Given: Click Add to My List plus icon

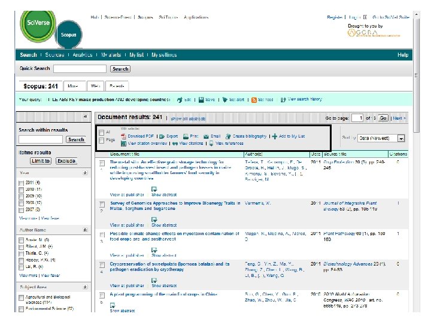Looking at the screenshot, I should coord(275,136).
